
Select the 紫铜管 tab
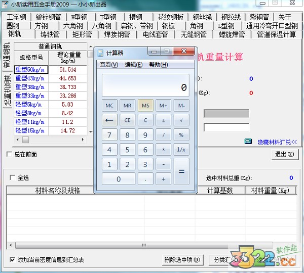tap(259, 17)
